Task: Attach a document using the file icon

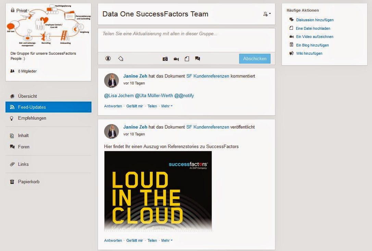Action: [187, 59]
